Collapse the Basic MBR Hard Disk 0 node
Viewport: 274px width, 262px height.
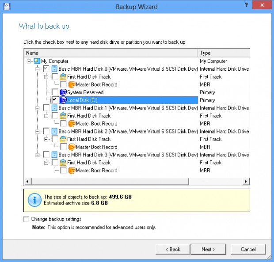click(x=38, y=69)
